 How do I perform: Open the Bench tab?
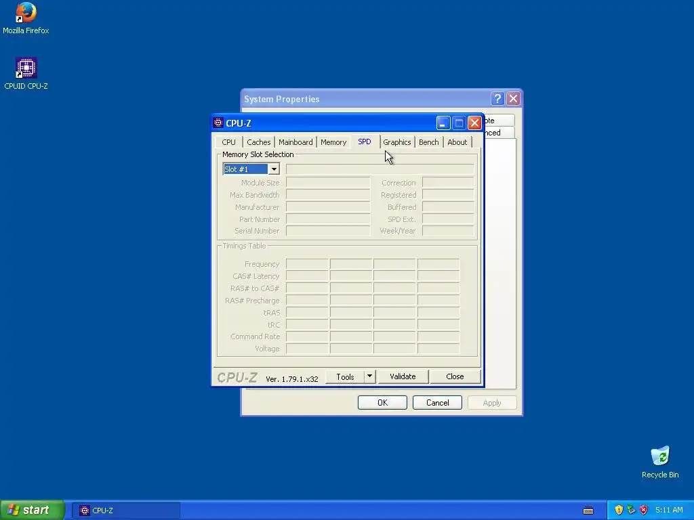tap(429, 142)
